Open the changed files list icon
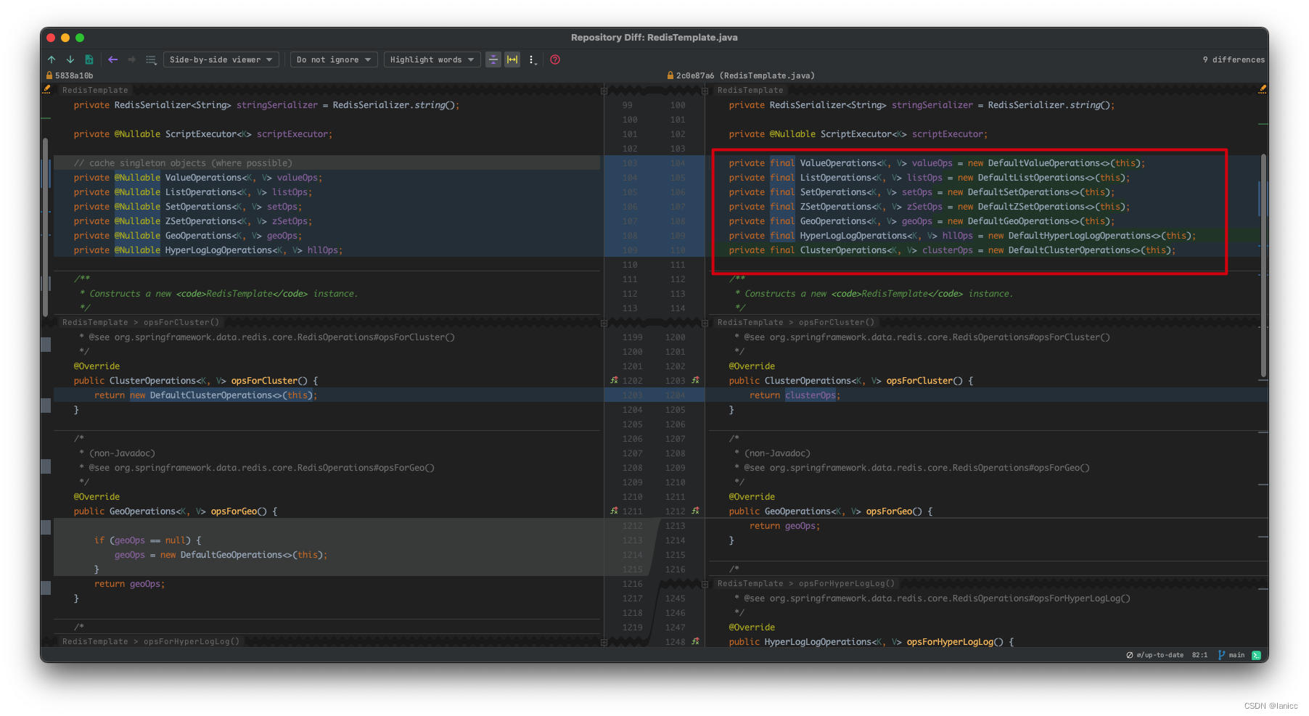 [151, 59]
